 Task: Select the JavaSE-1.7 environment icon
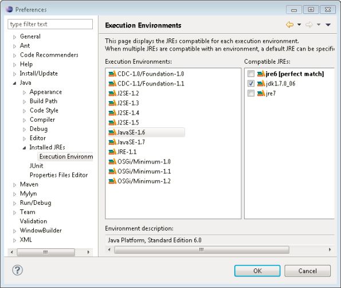(x=112, y=142)
